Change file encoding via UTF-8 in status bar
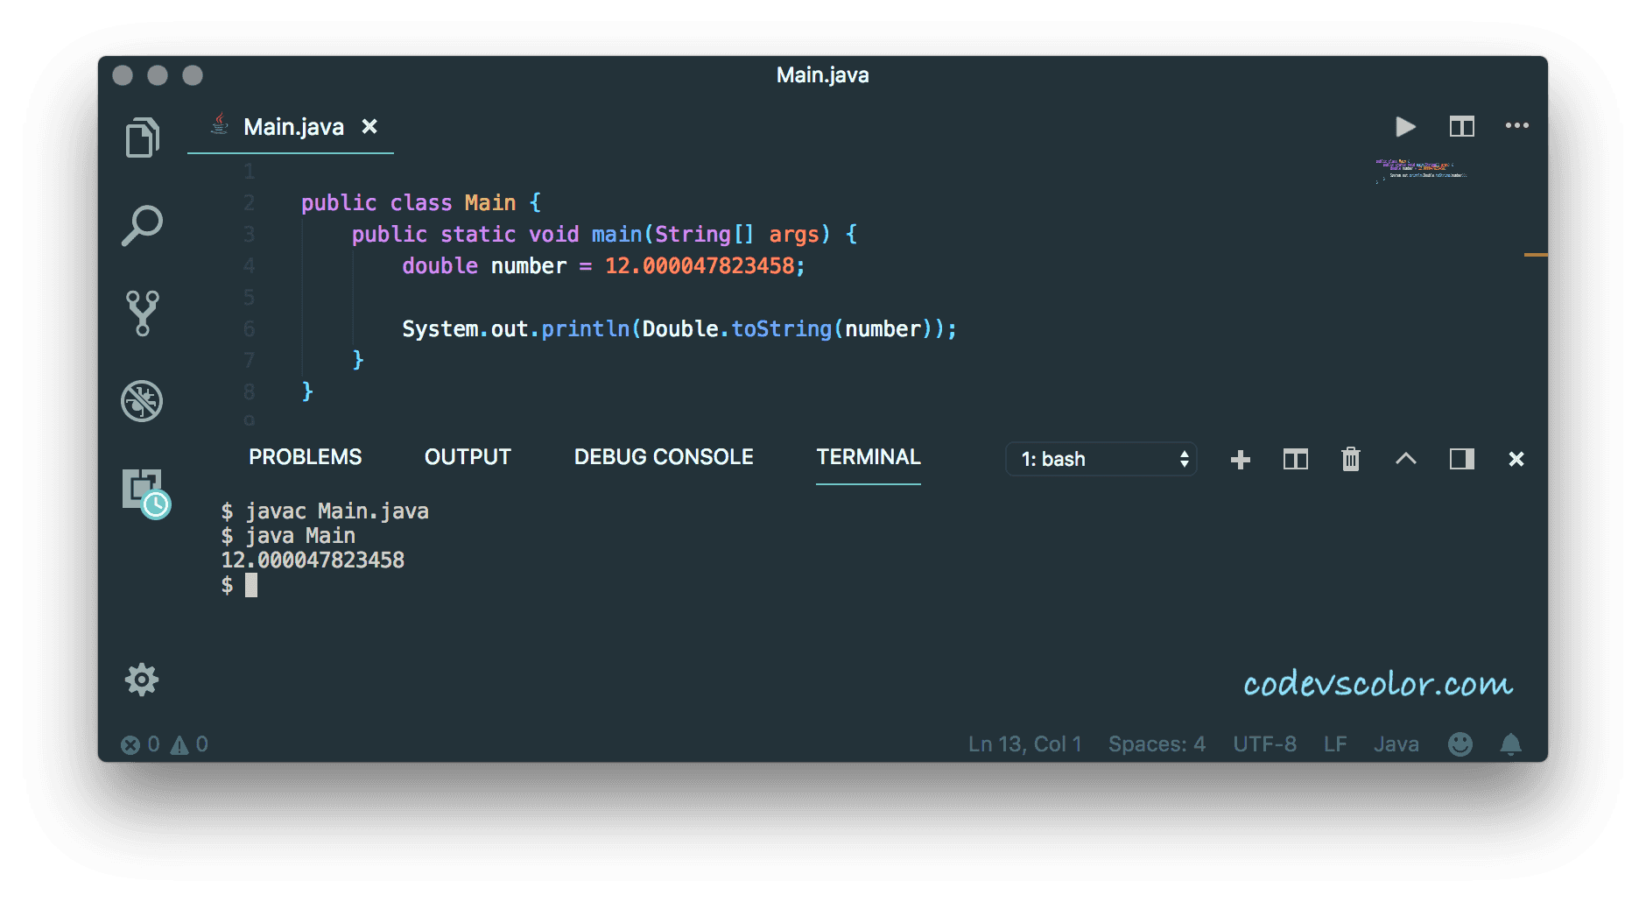The width and height of the screenshot is (1646, 902). point(1264,743)
